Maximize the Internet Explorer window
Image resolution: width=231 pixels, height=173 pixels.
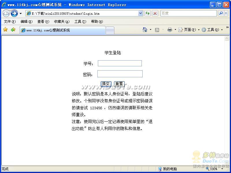pyautogui.click(x=219, y=5)
